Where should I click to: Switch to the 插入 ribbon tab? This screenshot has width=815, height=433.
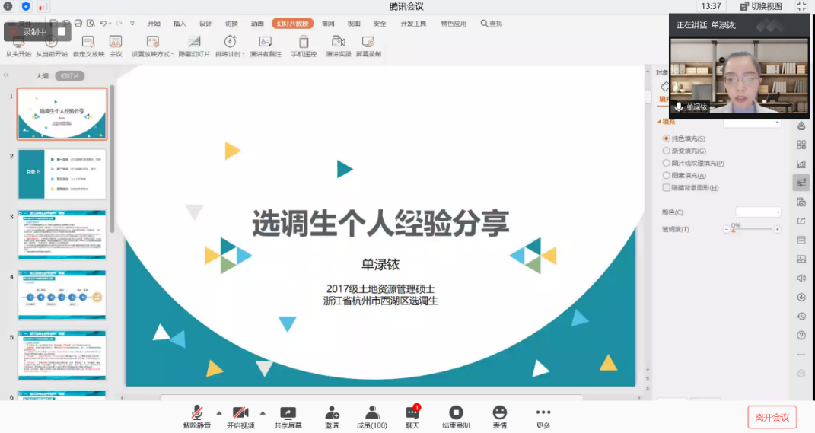(180, 24)
